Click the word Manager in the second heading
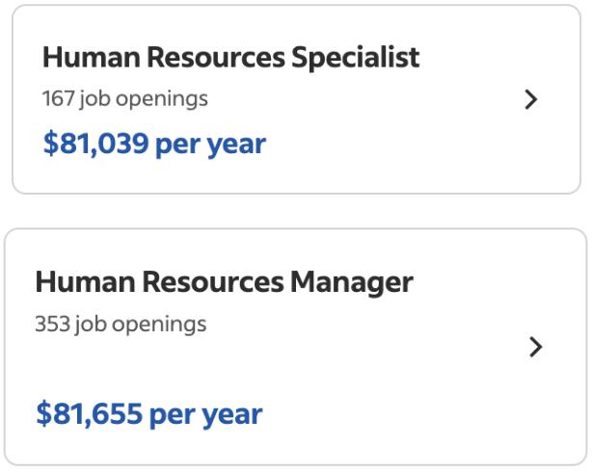592x472 pixels. 351,283
